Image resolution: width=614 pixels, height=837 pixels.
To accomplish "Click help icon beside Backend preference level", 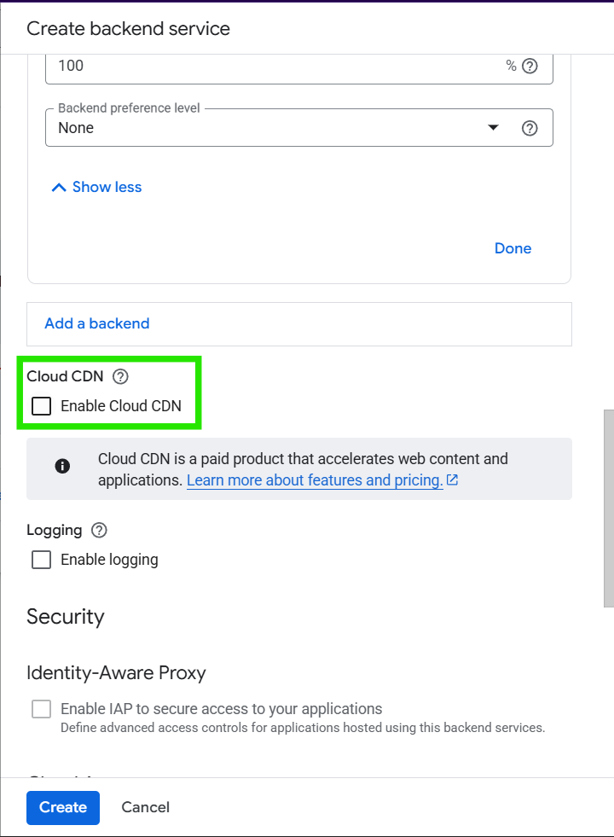I will (x=530, y=128).
